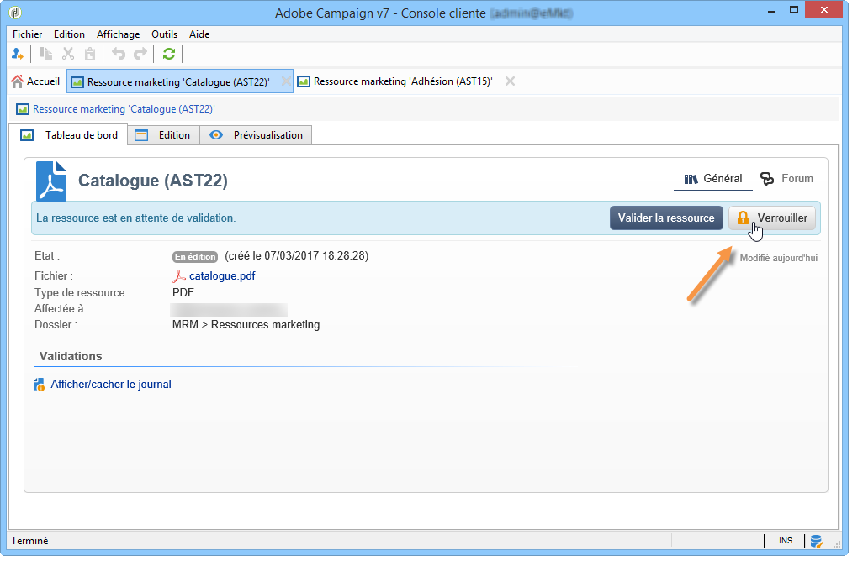This screenshot has height=582, width=863.
Task: Open the Fichier menu
Action: click(x=28, y=34)
